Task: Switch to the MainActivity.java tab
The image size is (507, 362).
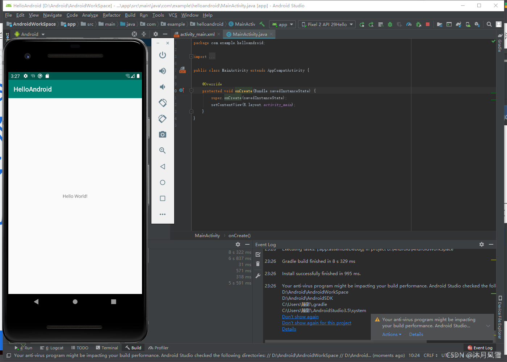Action: click(250, 34)
